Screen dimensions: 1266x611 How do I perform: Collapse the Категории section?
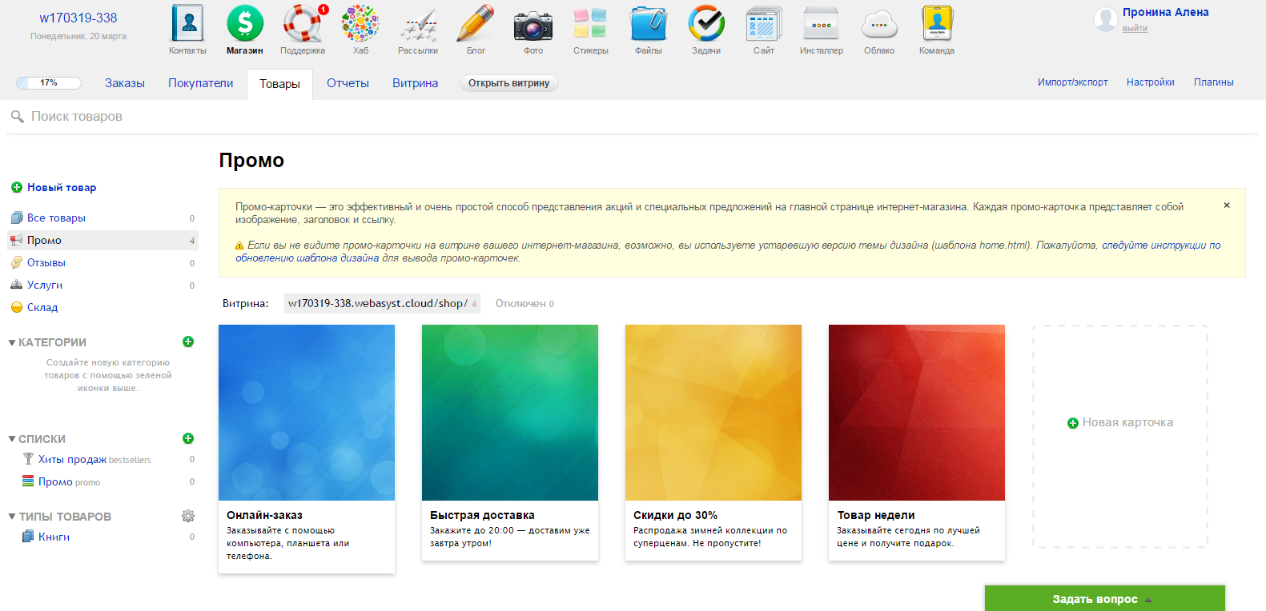(12, 342)
